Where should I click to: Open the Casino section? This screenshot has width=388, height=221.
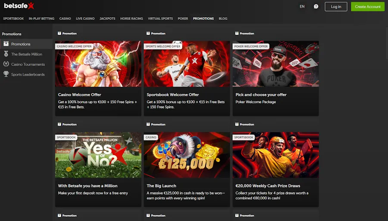coord(65,19)
